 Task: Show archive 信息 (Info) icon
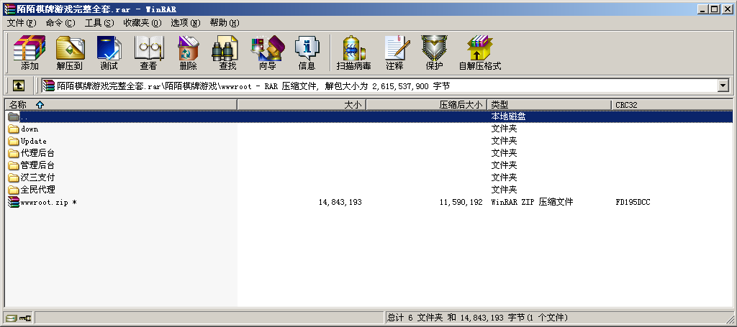pyautogui.click(x=307, y=53)
